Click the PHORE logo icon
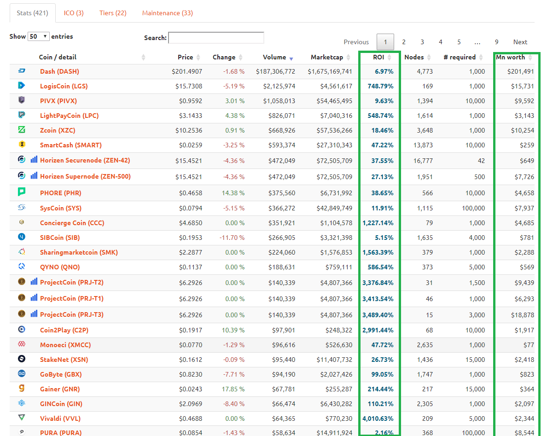Image resolution: width=553 pixels, height=436 pixels. click(x=21, y=192)
